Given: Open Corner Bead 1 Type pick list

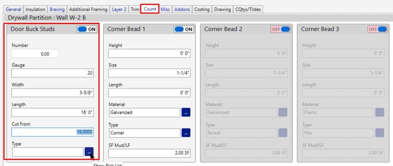Looking at the screenshot, I should click(x=186, y=133).
